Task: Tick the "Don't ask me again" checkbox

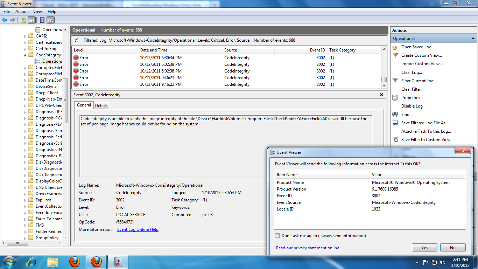Action: pyautogui.click(x=277, y=236)
